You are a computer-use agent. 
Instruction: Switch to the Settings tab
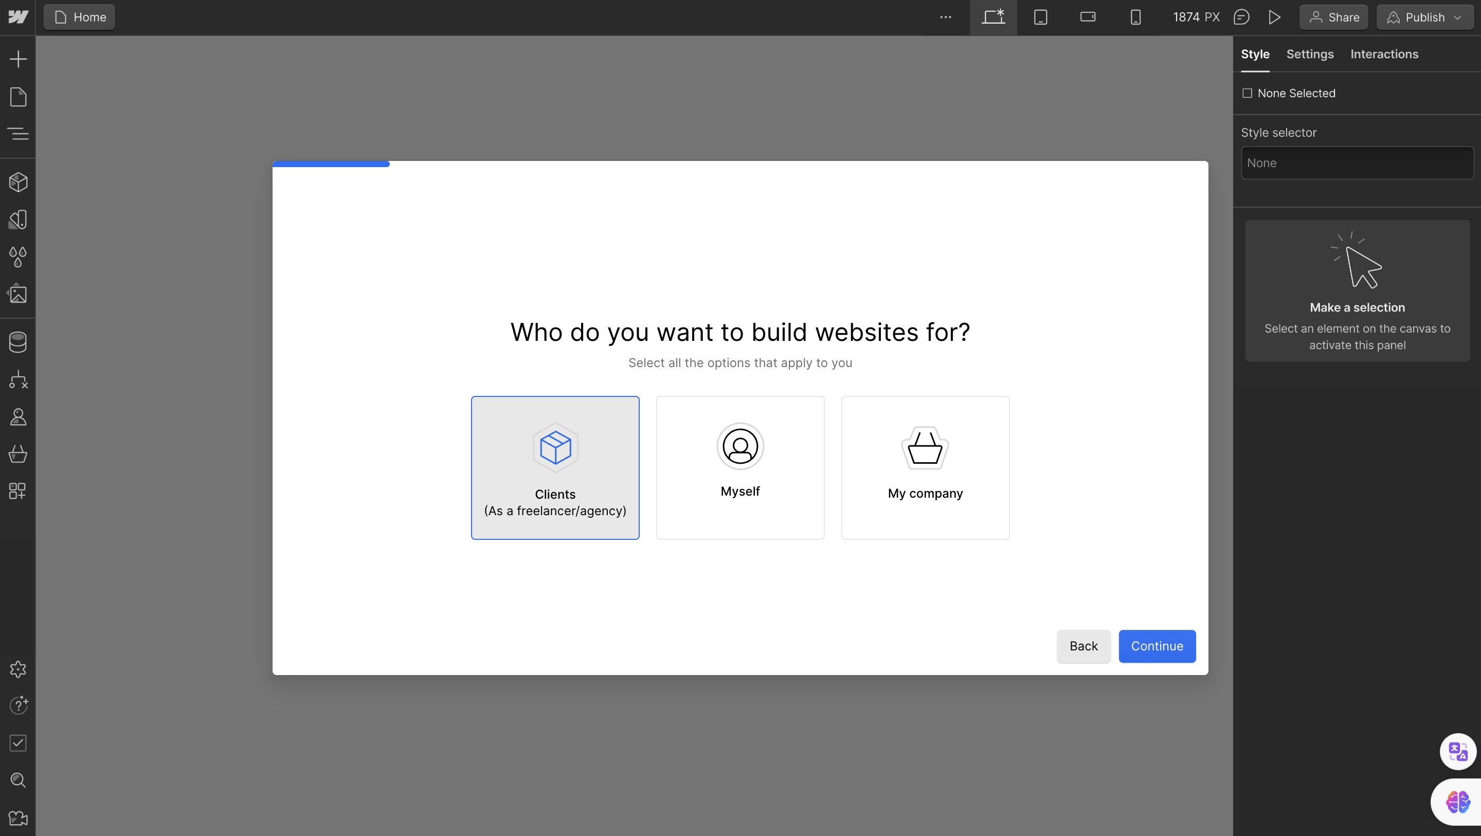[1309, 54]
